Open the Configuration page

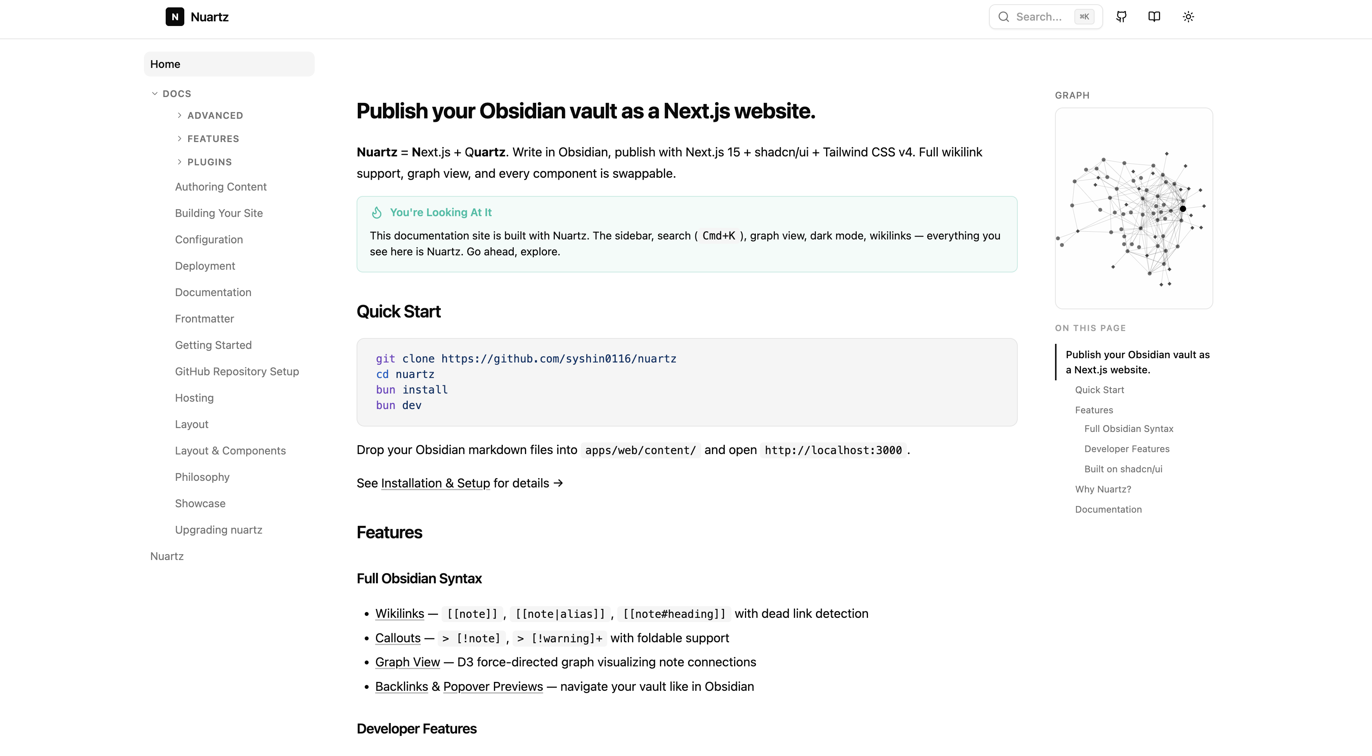[209, 240]
